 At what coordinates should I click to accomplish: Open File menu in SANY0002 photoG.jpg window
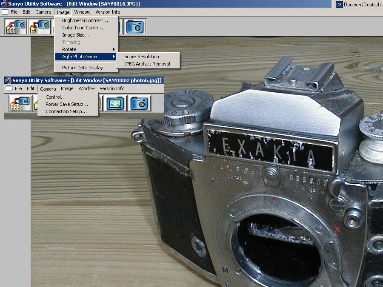pyautogui.click(x=18, y=88)
